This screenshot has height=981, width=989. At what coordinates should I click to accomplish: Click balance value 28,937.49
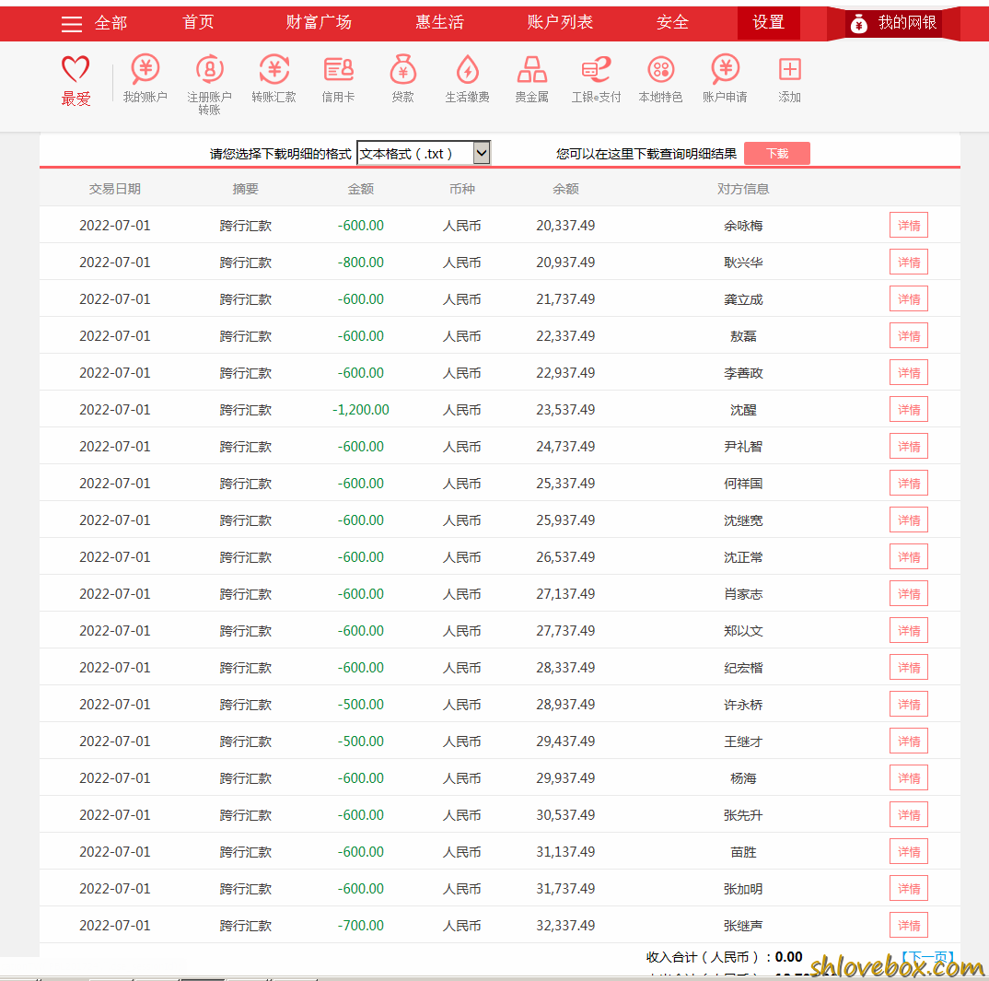click(565, 704)
